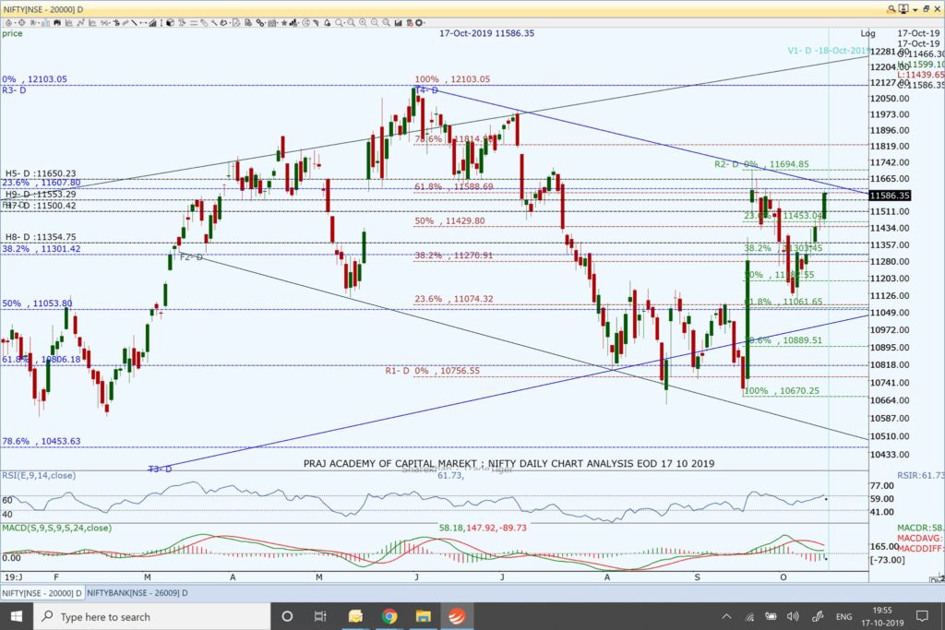Open dropdown arrow next to chain link icon

[x=266, y=23]
